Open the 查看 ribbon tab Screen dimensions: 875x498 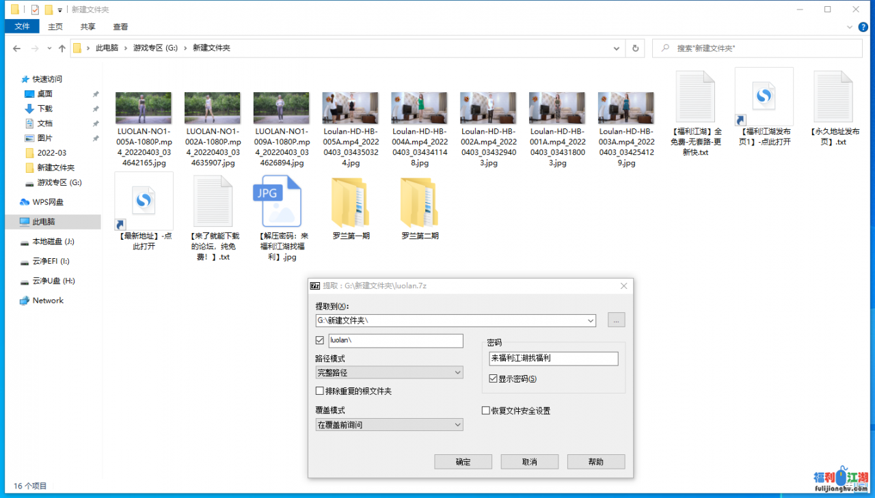pos(120,27)
